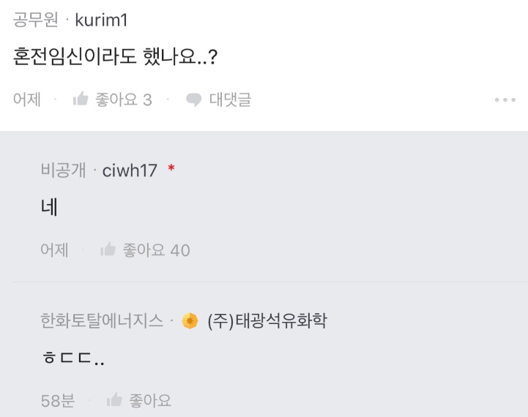The height and width of the screenshot is (417, 528).
Task: Open the three-dot more options menu
Action: tap(505, 99)
